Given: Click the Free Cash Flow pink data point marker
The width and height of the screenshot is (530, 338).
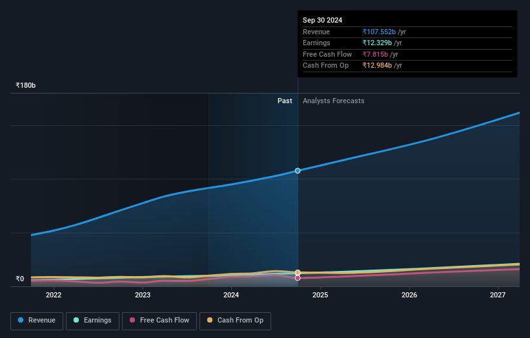Looking at the screenshot, I should click(298, 278).
